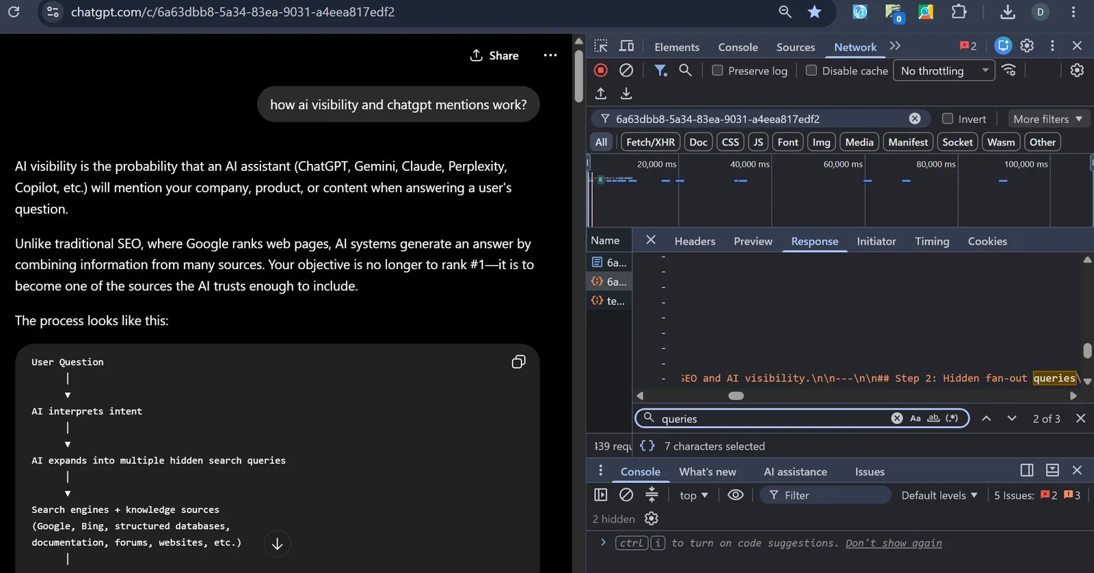Toggle regular expression search option

(x=952, y=419)
